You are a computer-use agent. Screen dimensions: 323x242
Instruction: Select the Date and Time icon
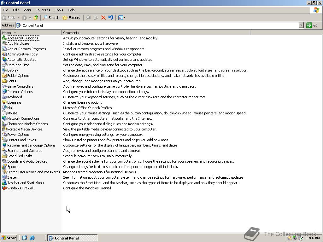click(4, 65)
